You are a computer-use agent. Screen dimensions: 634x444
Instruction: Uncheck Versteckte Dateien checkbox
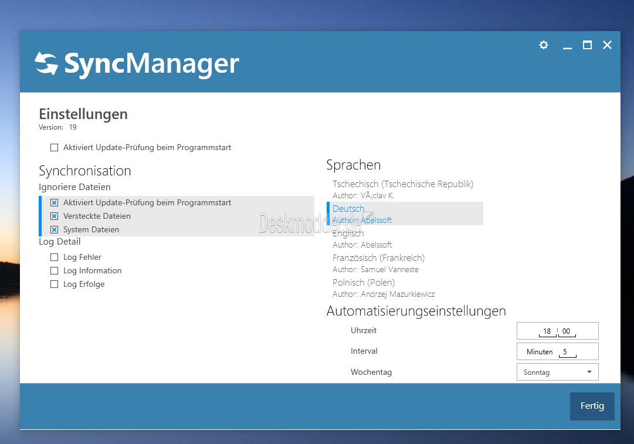point(54,216)
